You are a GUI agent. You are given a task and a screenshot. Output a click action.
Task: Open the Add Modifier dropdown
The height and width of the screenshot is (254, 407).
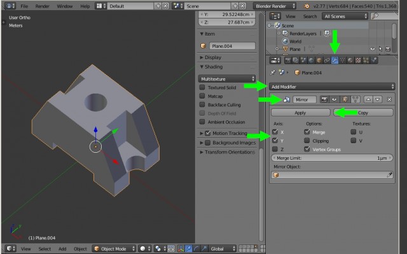(x=332, y=87)
